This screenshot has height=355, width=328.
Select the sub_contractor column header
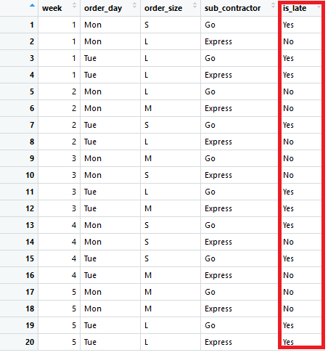[232, 8]
